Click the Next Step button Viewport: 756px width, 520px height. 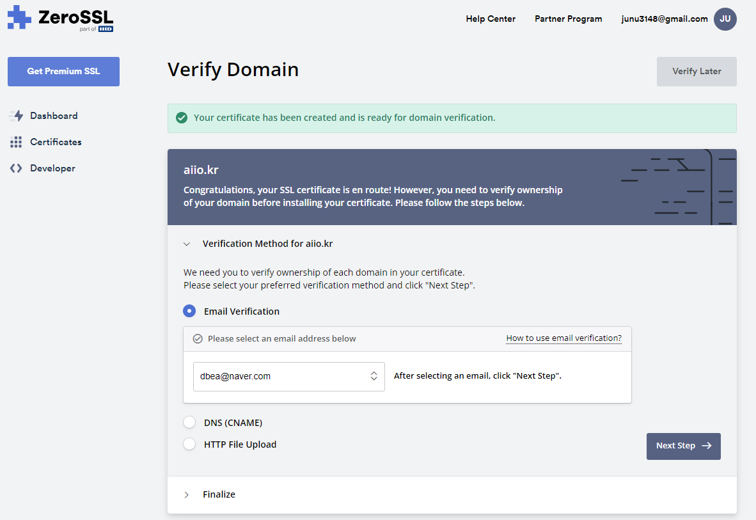[683, 446]
